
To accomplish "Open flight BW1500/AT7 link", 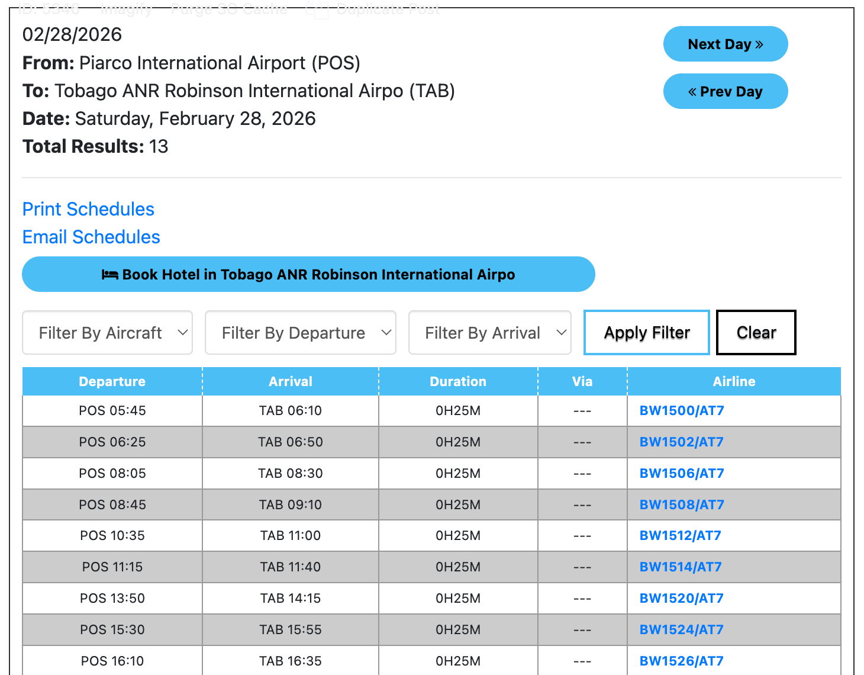I will [x=682, y=411].
